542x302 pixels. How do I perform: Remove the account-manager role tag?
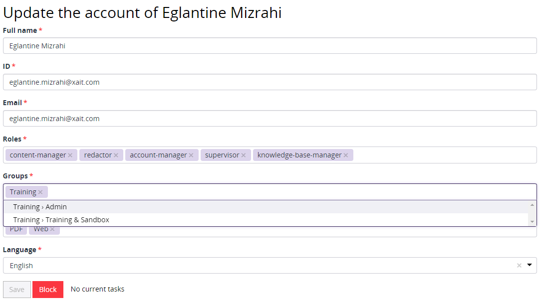(191, 155)
